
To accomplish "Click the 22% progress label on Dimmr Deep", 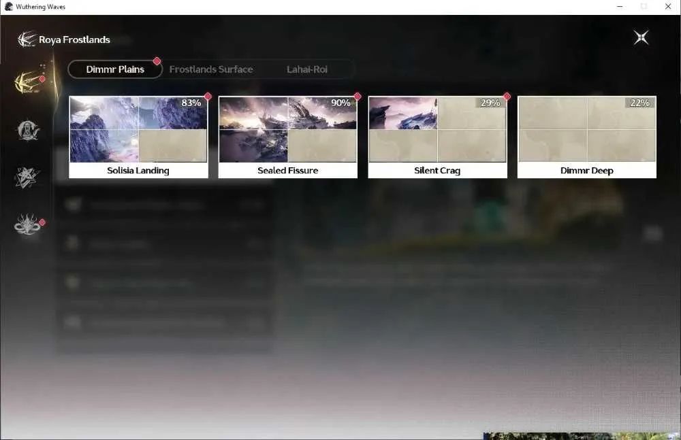I will [x=639, y=103].
